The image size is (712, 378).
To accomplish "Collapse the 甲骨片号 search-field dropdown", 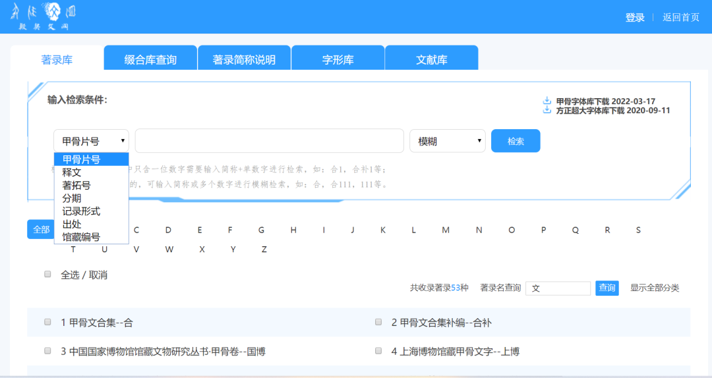I will pyautogui.click(x=91, y=141).
